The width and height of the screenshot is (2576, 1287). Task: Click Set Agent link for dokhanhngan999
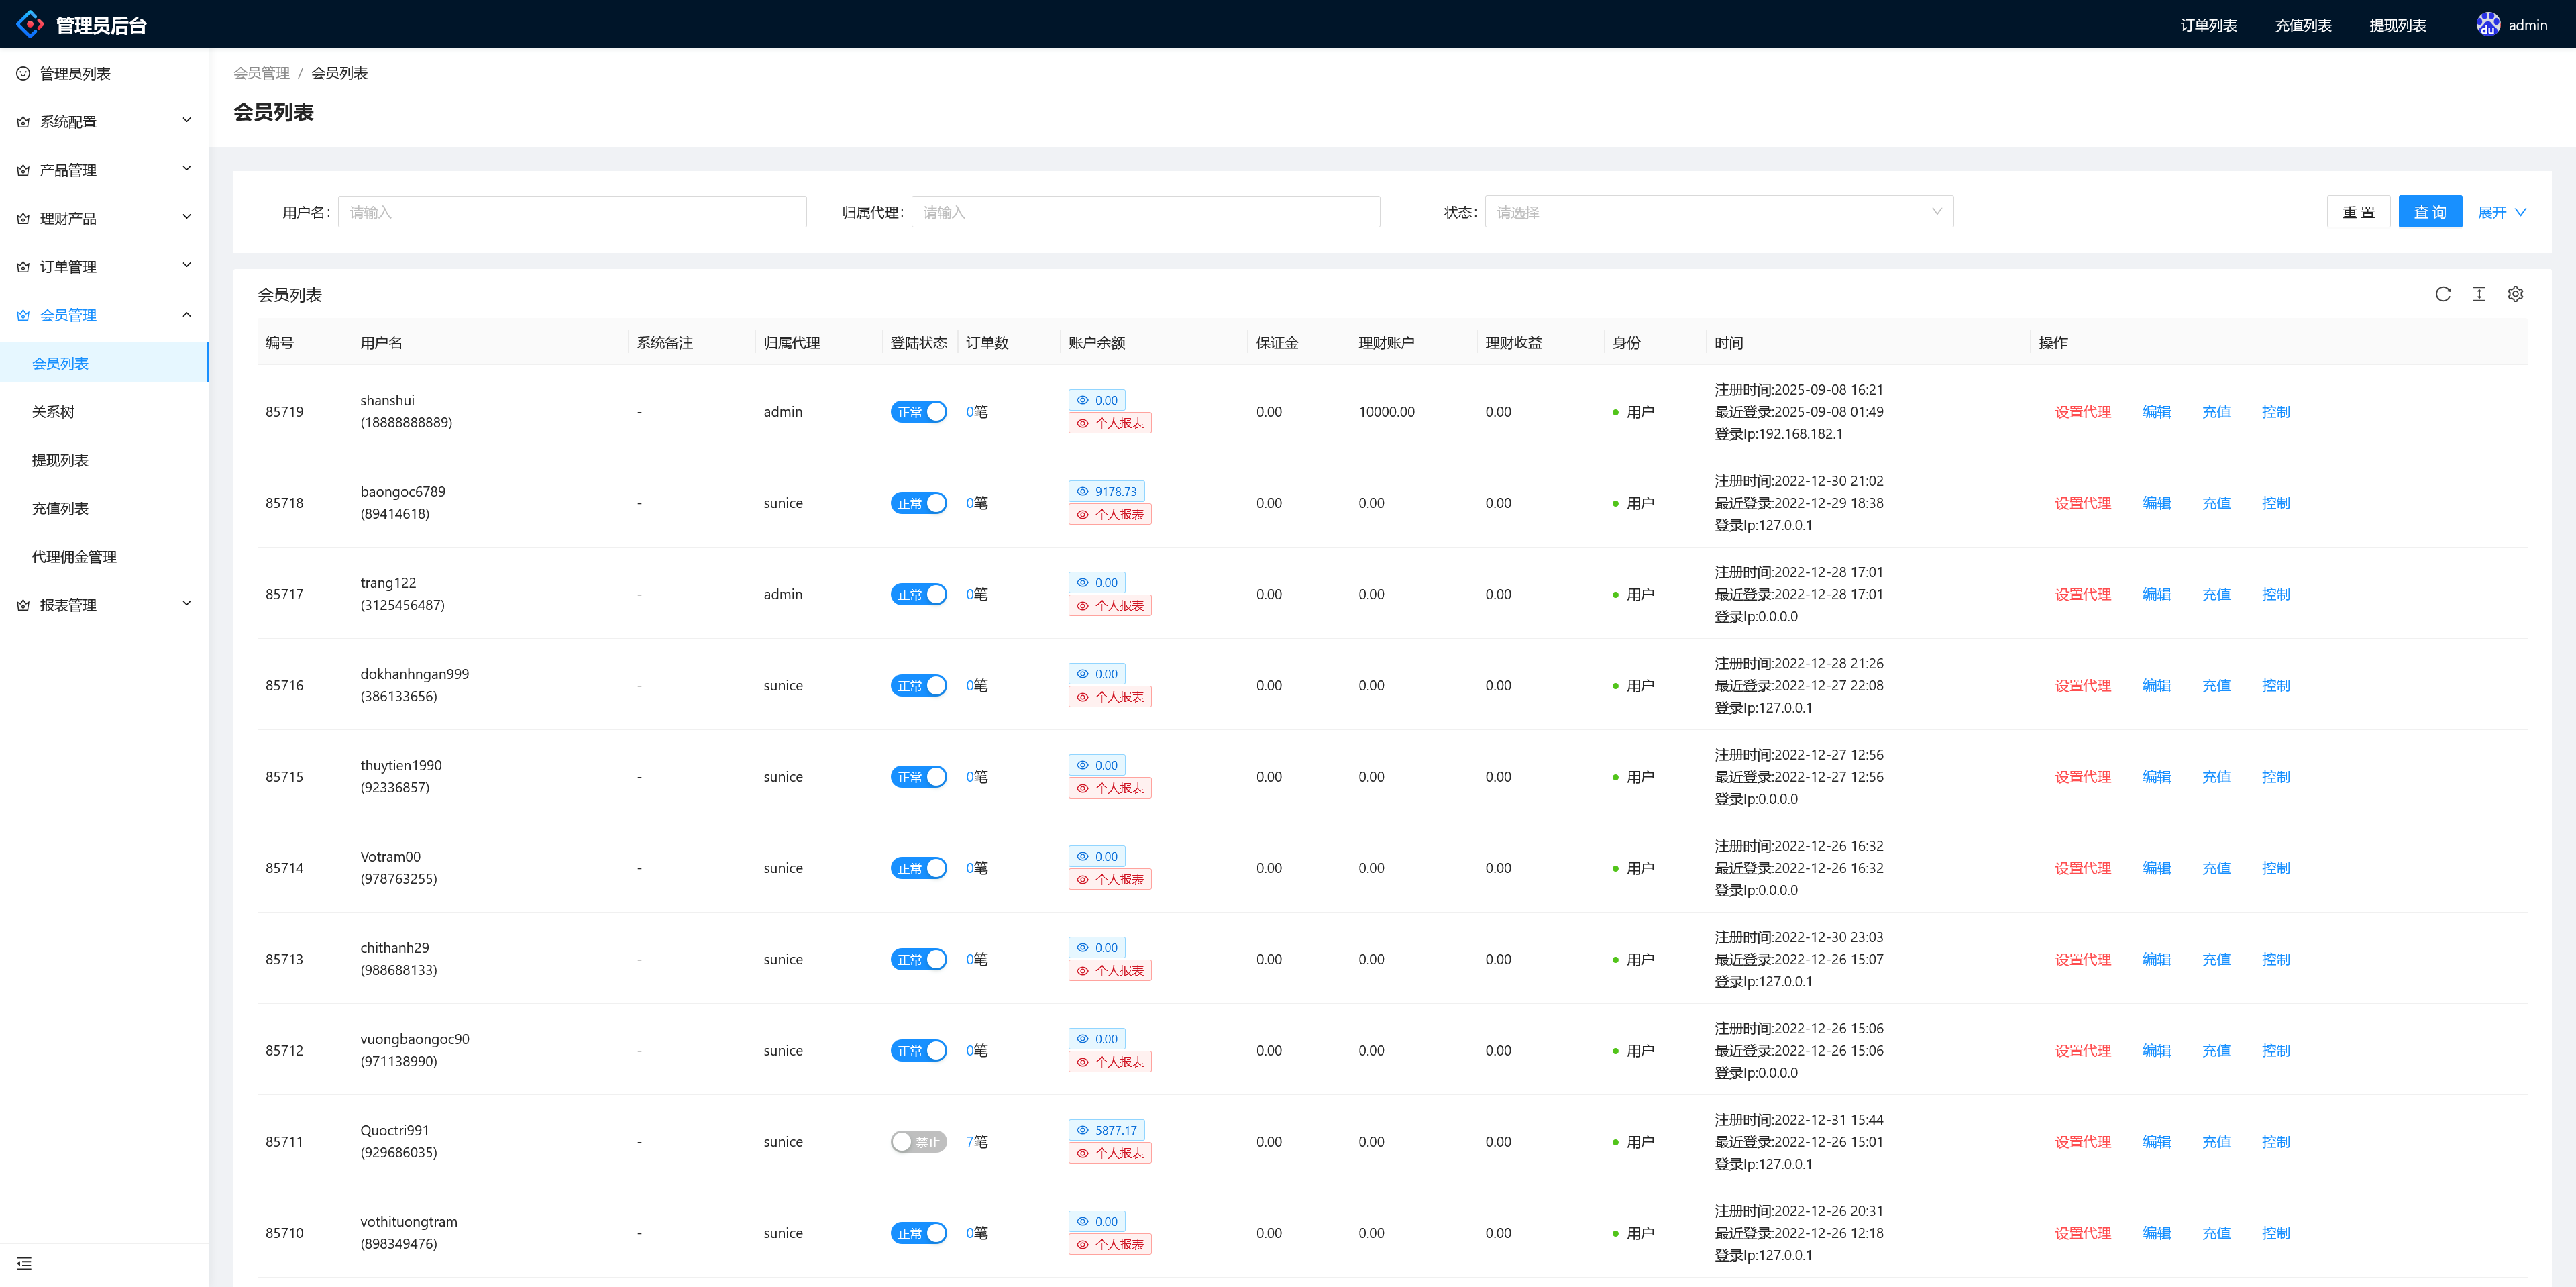(x=2082, y=686)
